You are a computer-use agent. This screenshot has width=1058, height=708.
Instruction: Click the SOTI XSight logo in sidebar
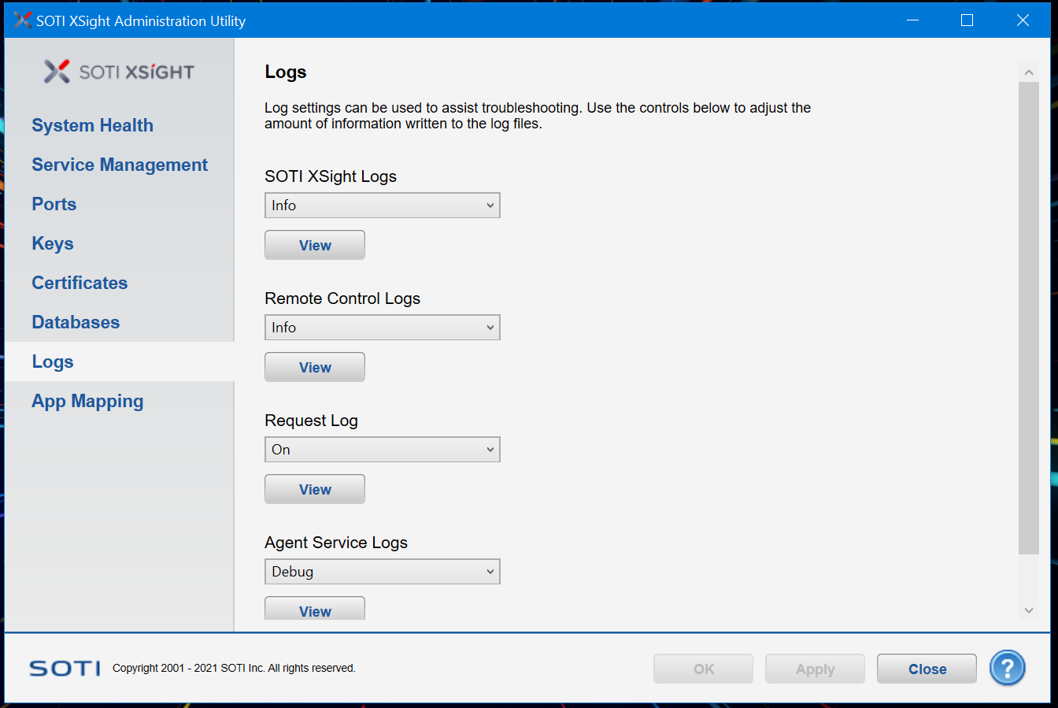(x=119, y=72)
